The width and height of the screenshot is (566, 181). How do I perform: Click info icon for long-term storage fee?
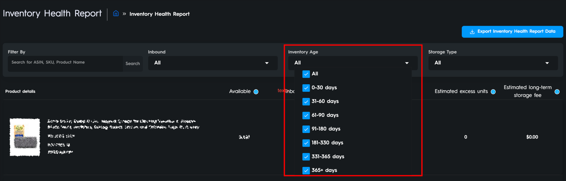pos(557,92)
